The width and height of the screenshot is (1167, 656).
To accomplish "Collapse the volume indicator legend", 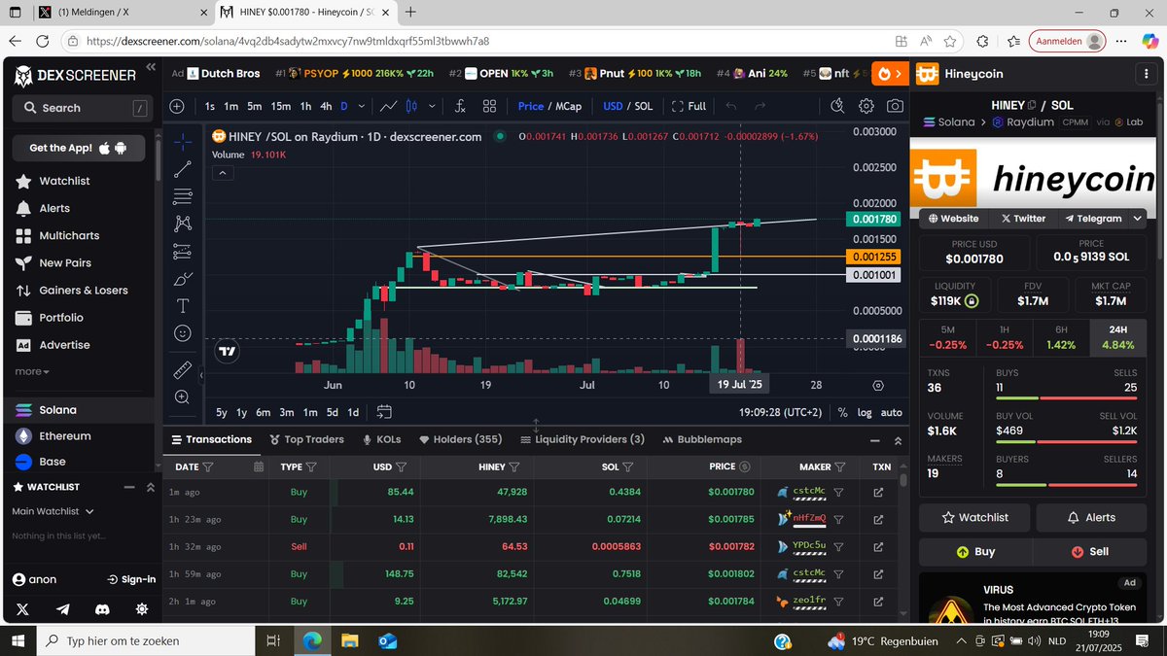I will pyautogui.click(x=222, y=173).
